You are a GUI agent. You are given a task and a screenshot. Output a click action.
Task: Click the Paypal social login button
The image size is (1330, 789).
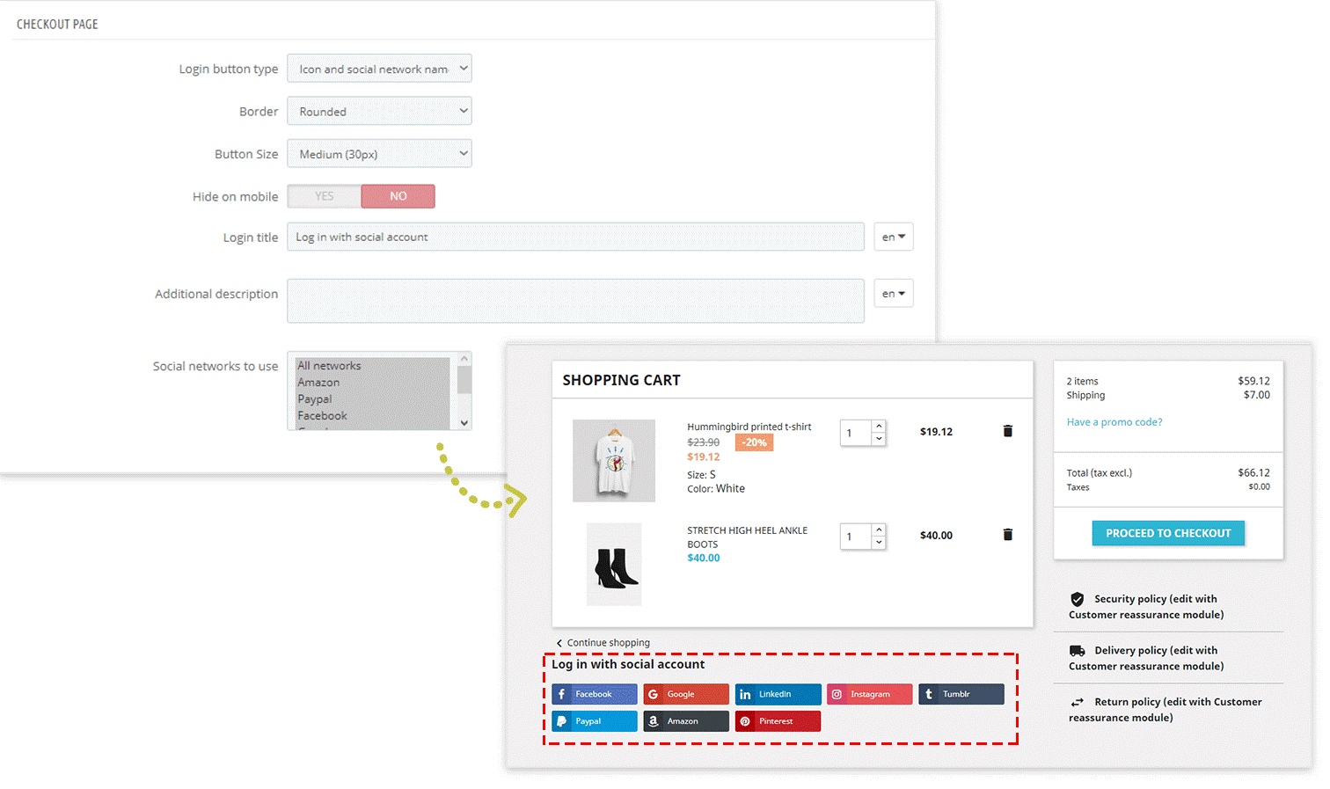pos(594,721)
